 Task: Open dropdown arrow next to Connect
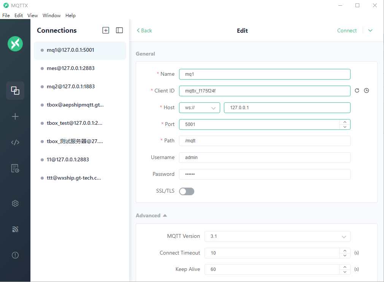[370, 30]
